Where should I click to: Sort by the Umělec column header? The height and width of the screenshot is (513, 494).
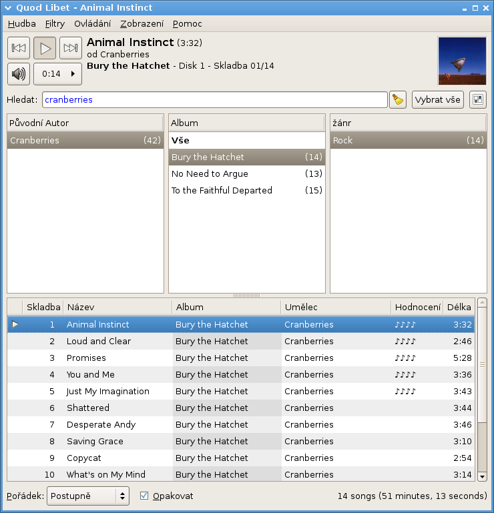point(336,308)
